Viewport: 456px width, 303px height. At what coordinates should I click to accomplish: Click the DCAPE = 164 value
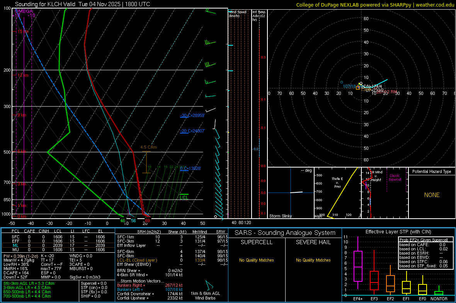click(16, 273)
